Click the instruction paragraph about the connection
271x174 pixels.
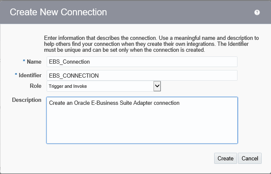[x=151, y=44]
